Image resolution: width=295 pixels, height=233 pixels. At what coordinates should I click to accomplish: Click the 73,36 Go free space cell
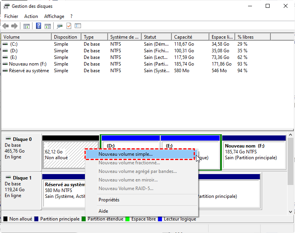(x=220, y=57)
